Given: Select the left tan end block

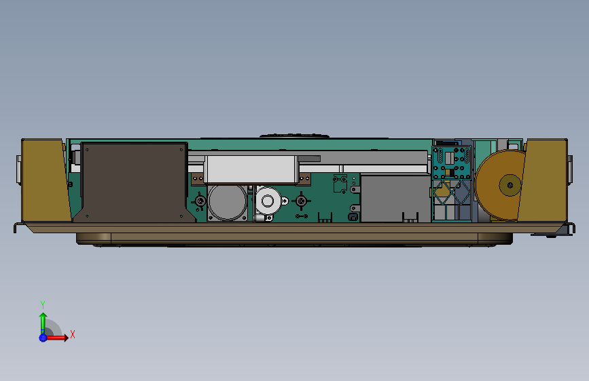Looking at the screenshot, I should 46,180.
